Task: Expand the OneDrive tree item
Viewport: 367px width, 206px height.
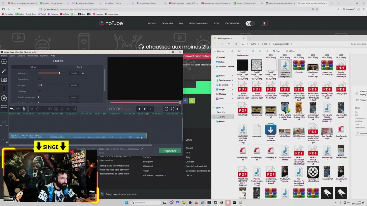Action: pos(214,66)
